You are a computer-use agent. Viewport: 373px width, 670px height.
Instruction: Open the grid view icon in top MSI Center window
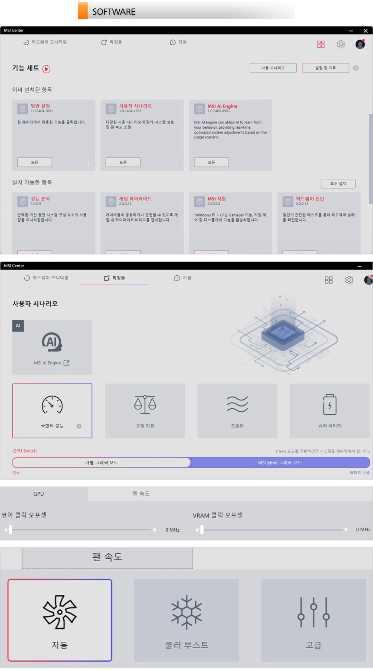tap(321, 44)
